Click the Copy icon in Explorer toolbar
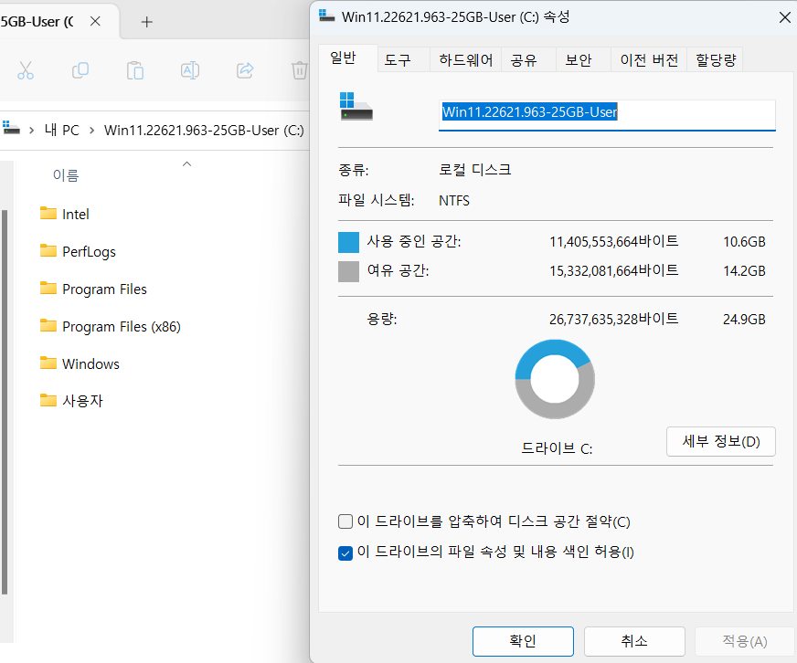This screenshot has width=797, height=663. click(80, 70)
